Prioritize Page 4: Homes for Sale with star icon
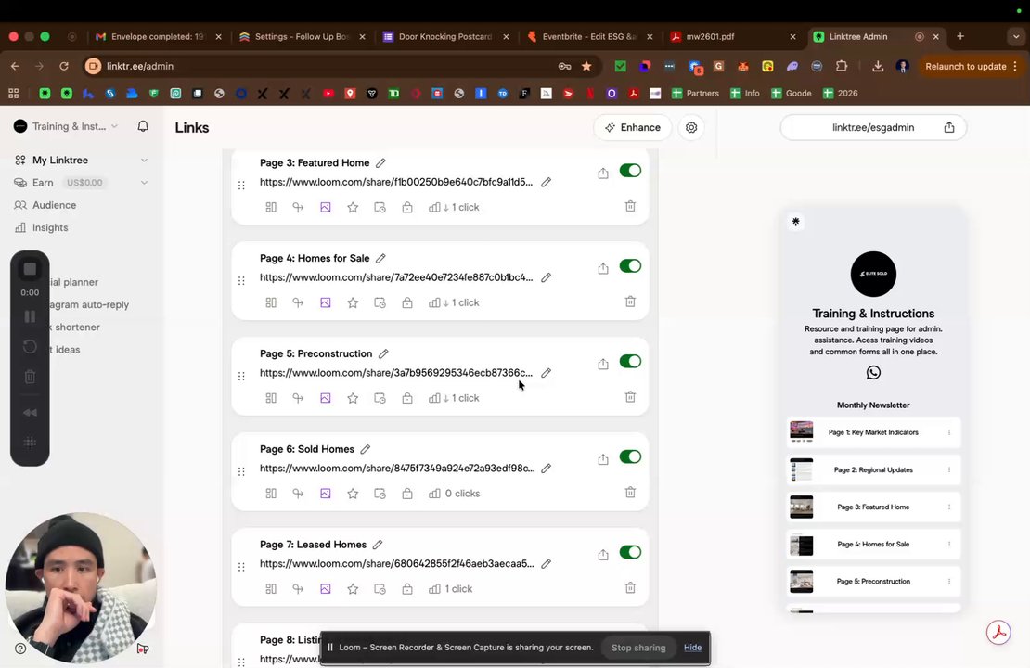 353,302
